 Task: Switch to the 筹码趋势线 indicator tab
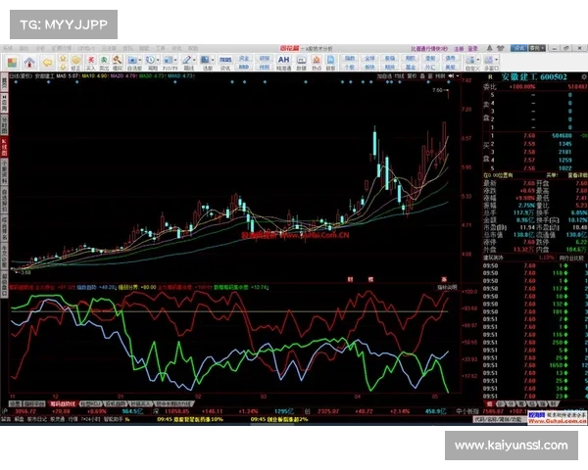click(x=62, y=401)
